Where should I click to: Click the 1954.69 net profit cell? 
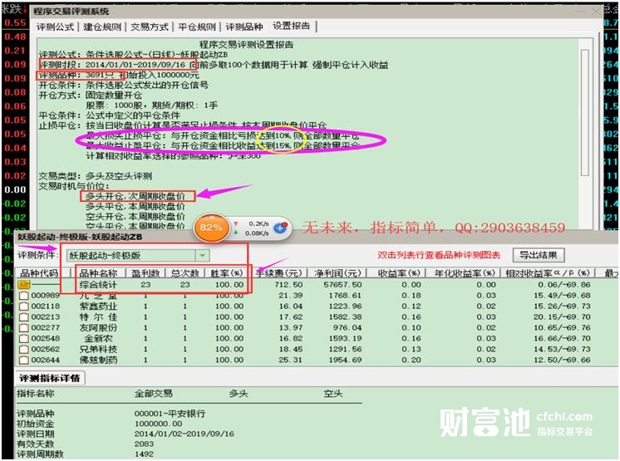point(345,360)
